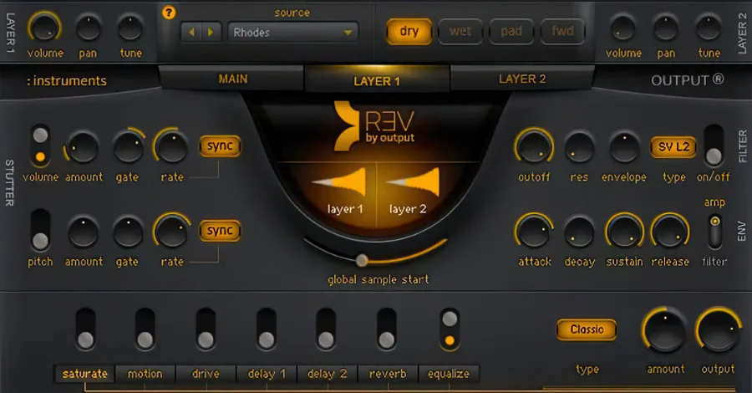Click the stutter volume gate knob
752x393 pixels.
pos(128,148)
